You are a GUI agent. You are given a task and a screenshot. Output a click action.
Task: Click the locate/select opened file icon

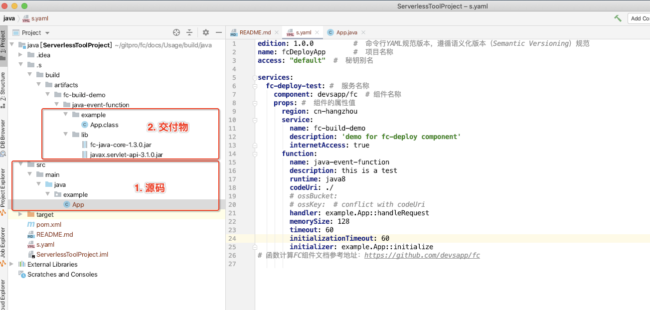[x=176, y=32]
